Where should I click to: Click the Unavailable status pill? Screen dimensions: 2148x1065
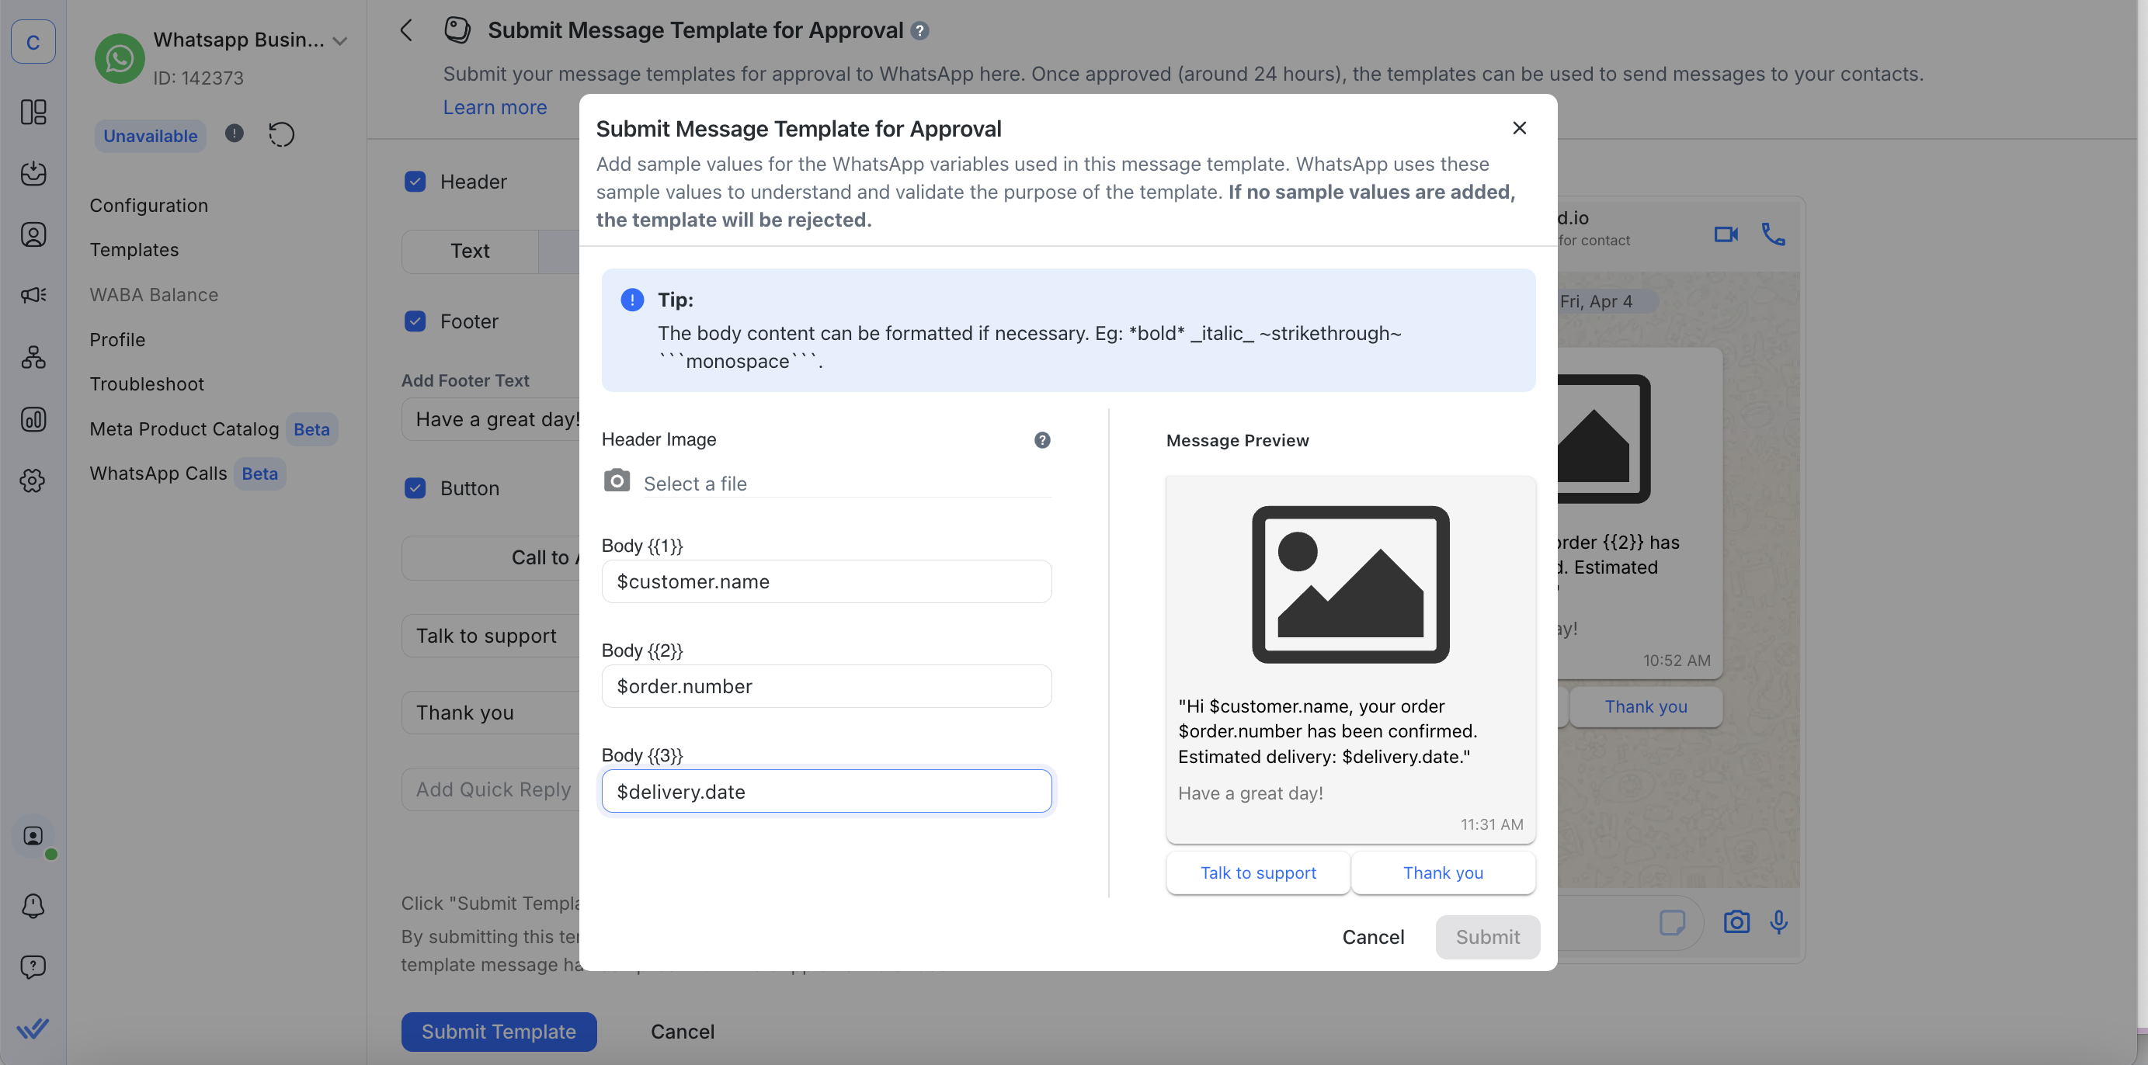[149, 135]
